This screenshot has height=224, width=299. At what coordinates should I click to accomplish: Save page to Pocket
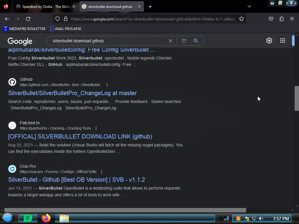271,19
